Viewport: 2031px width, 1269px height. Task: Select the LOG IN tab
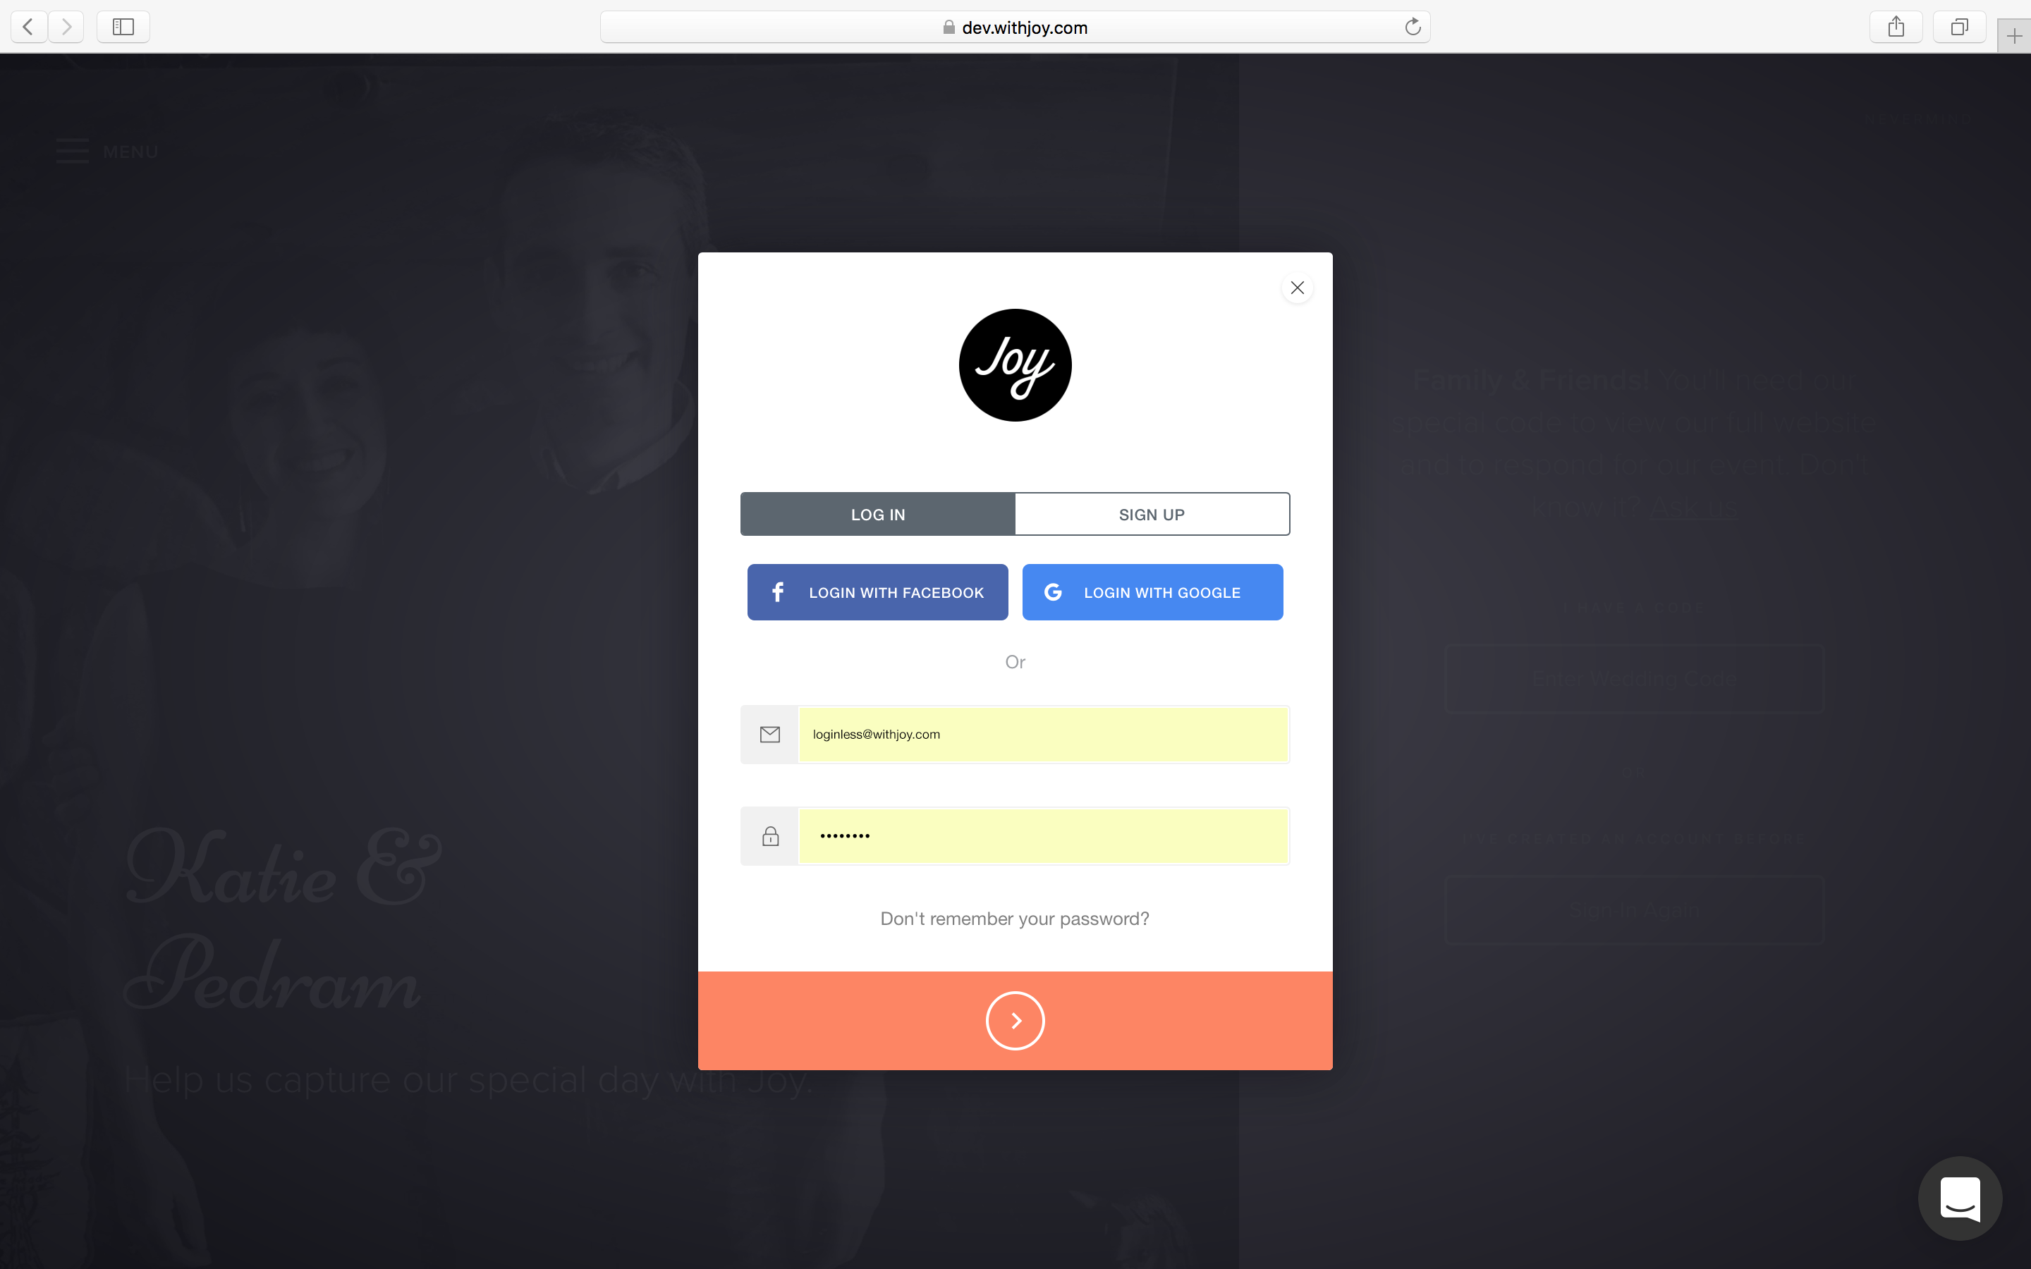pos(877,513)
